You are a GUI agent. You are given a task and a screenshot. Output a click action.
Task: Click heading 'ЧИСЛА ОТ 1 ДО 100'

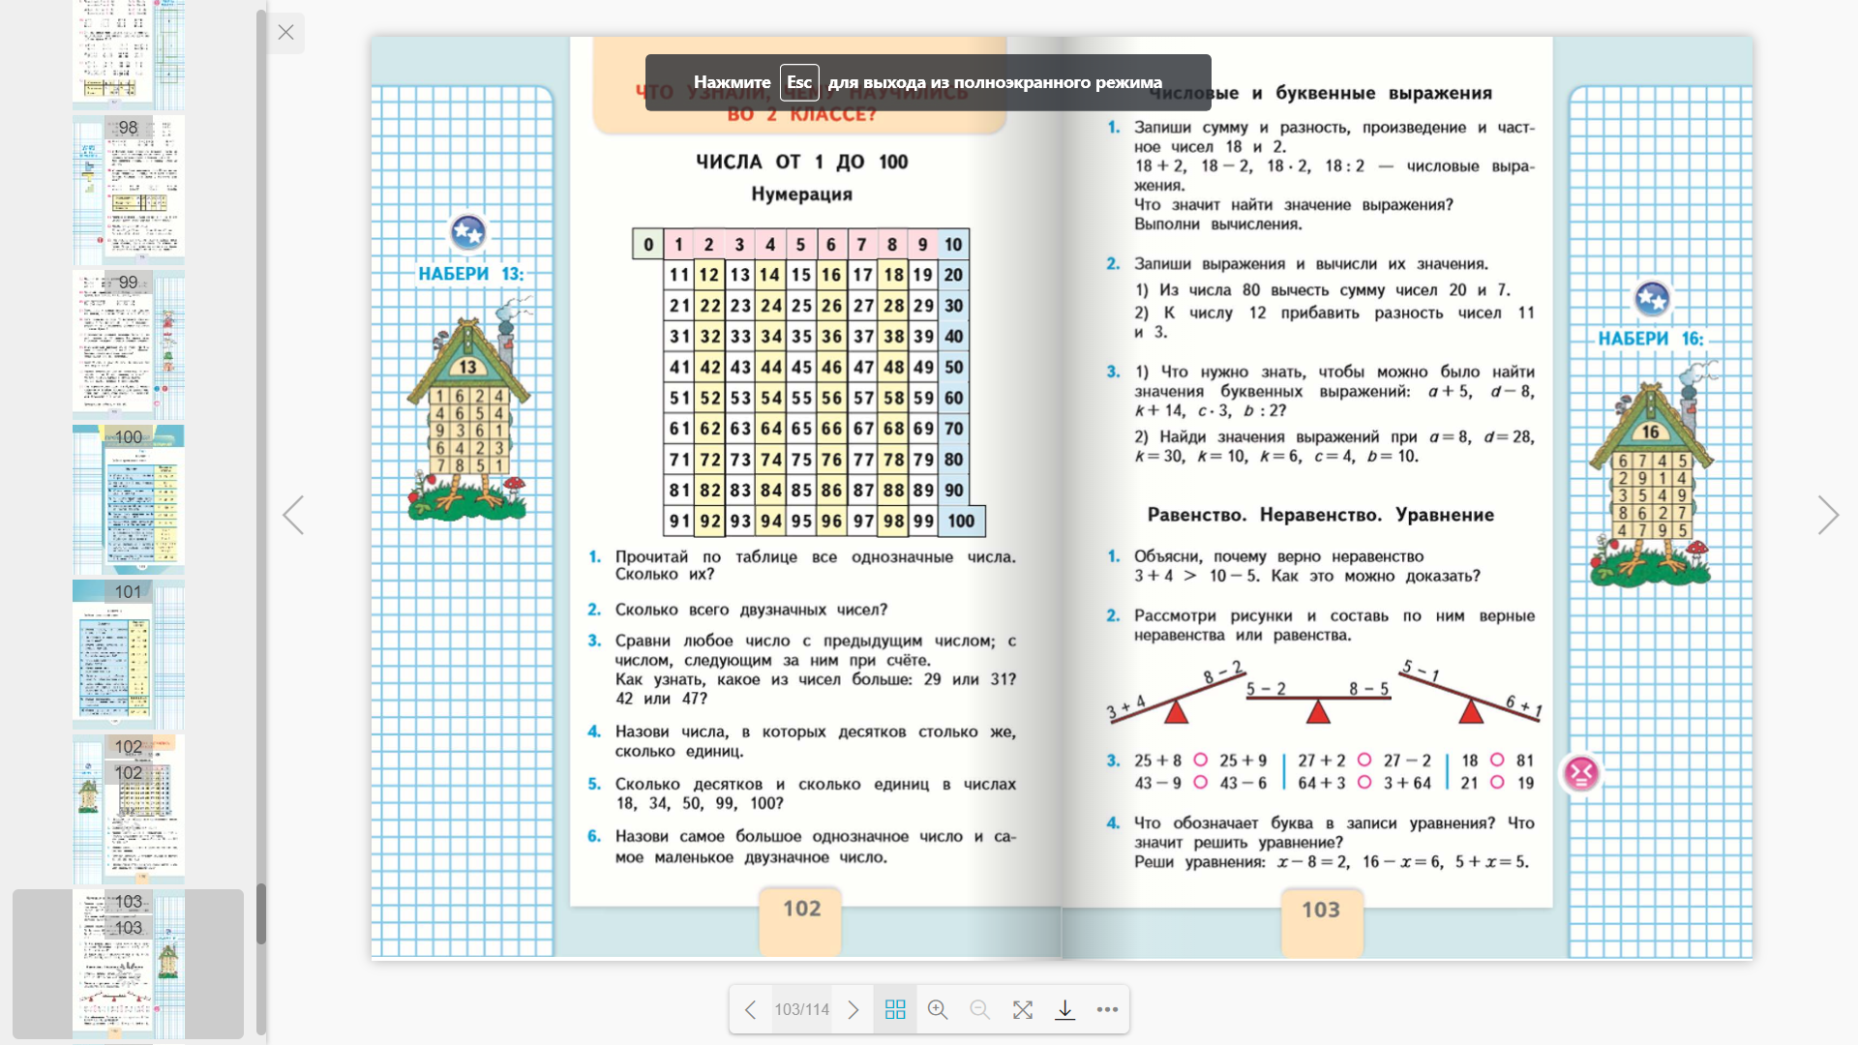801,162
